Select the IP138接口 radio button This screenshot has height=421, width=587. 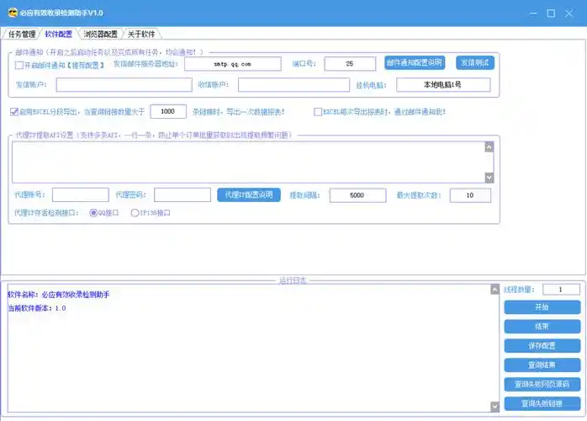[x=135, y=213]
